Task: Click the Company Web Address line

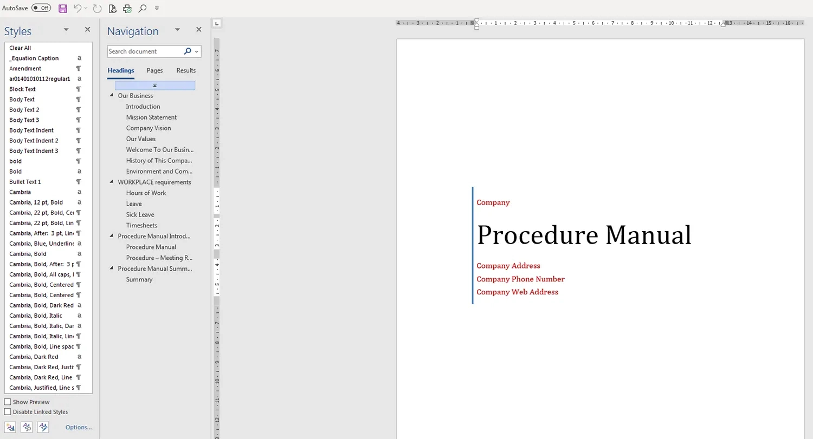Action: coord(518,292)
